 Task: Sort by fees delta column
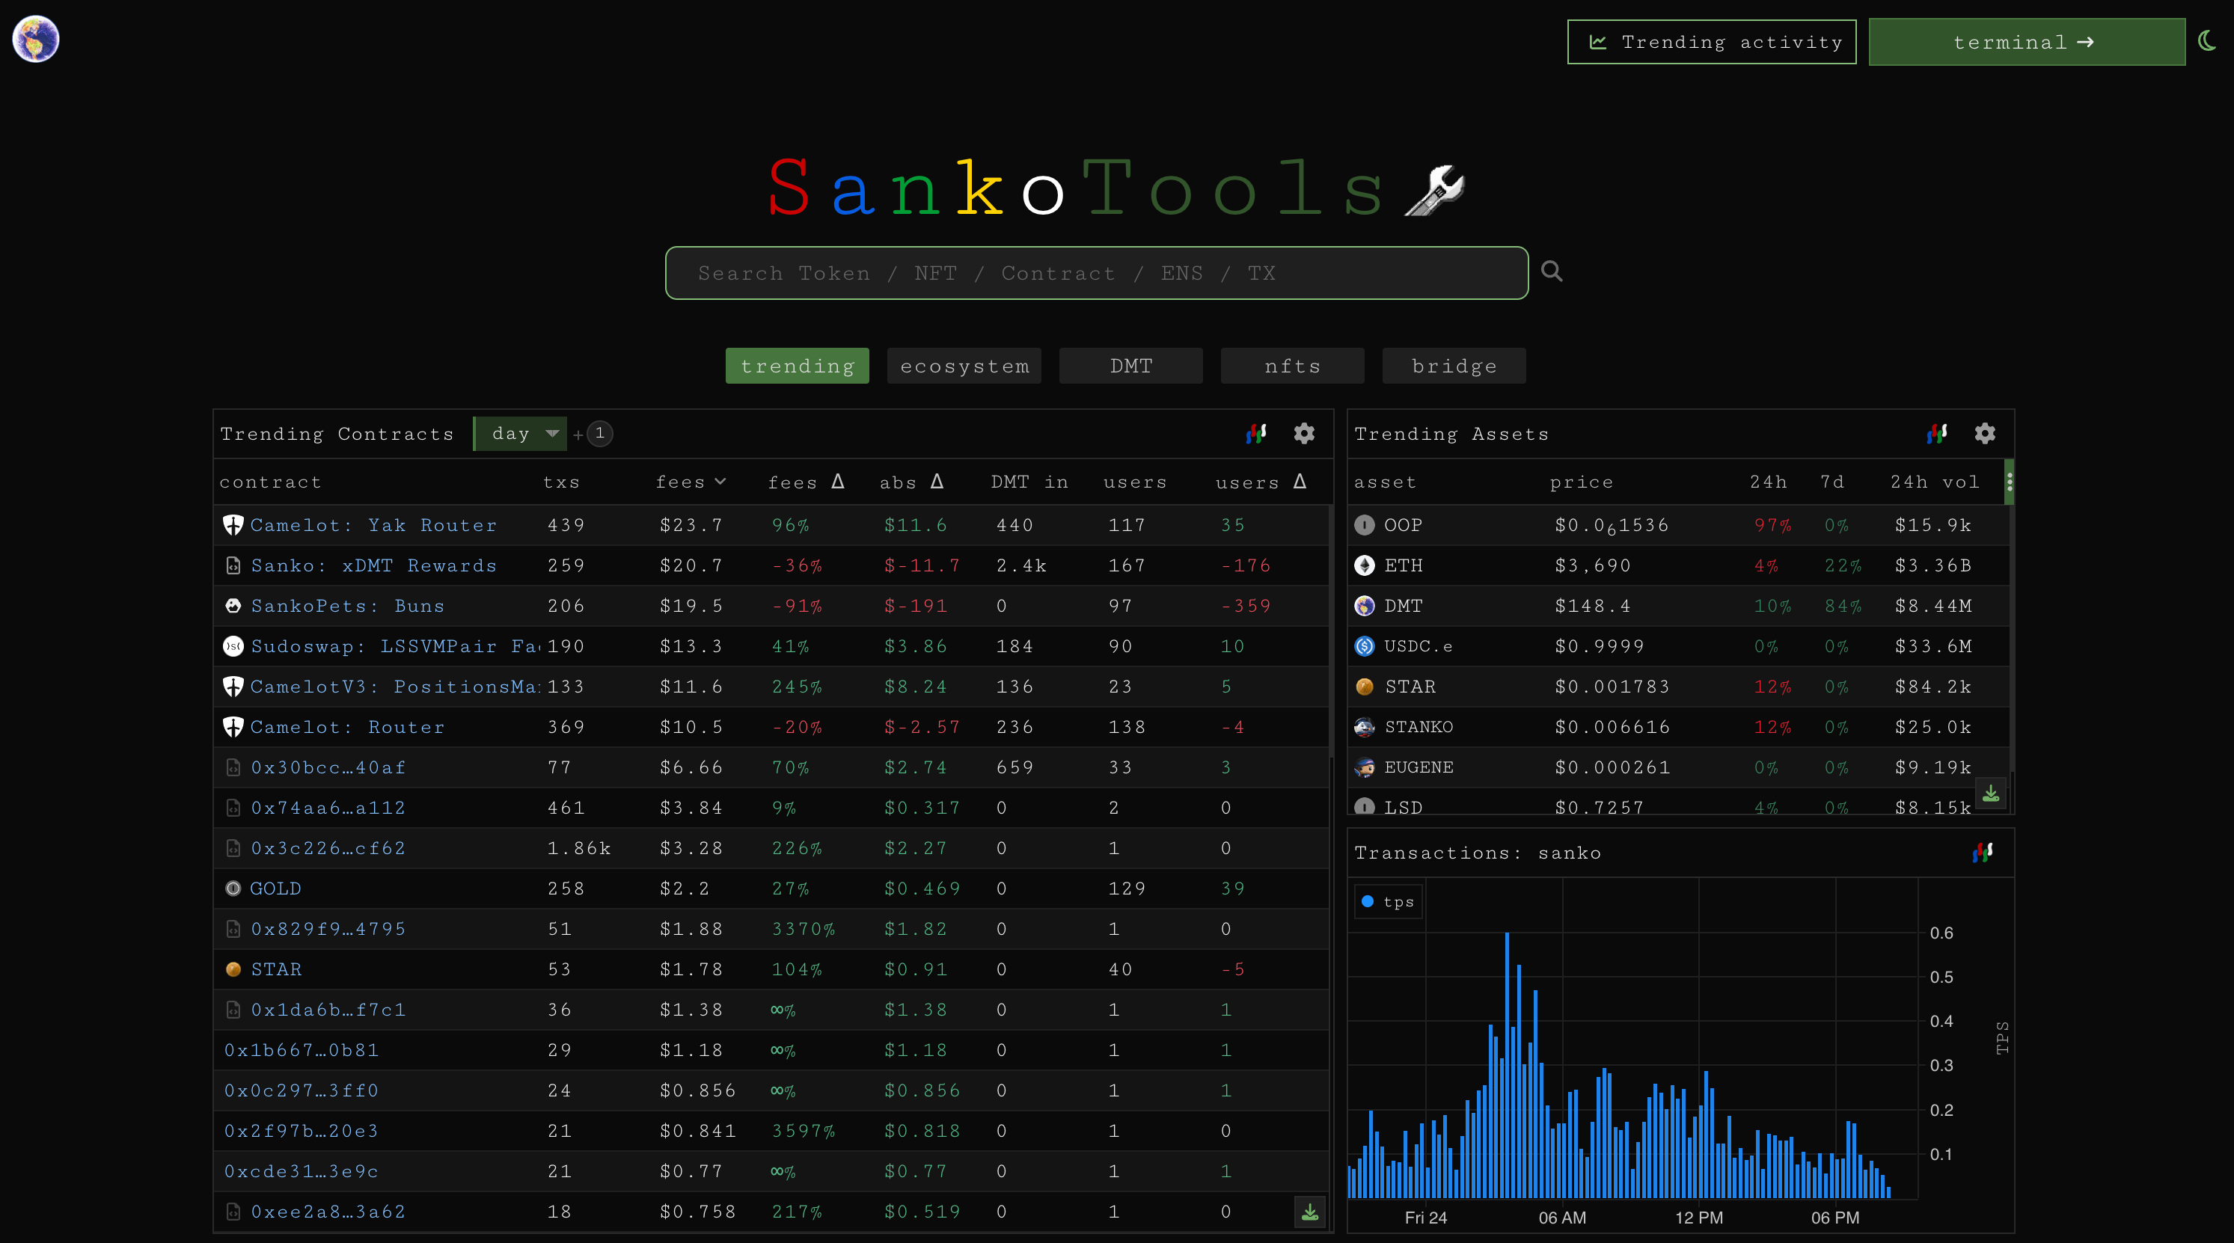[x=806, y=482]
